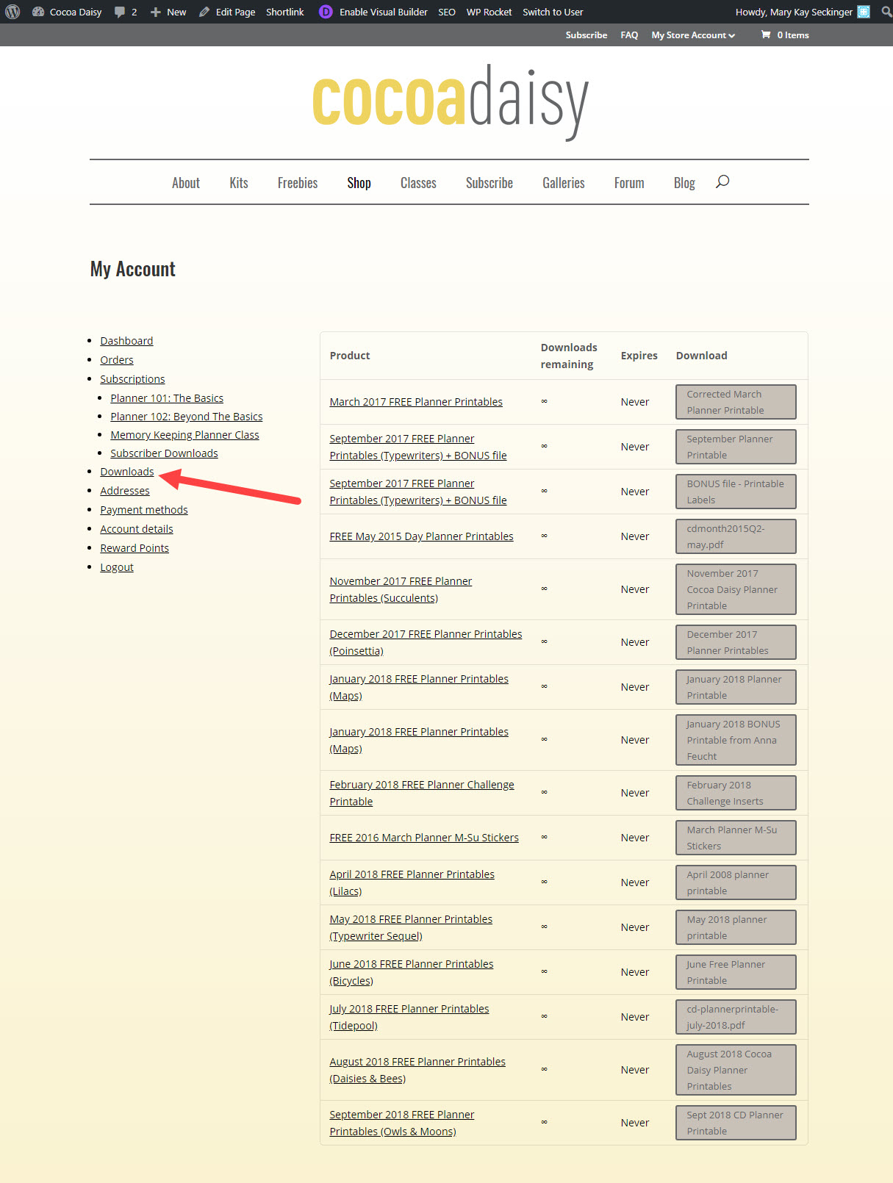Image resolution: width=893 pixels, height=1183 pixels.
Task: Click SEO in the admin bar
Action: [447, 12]
